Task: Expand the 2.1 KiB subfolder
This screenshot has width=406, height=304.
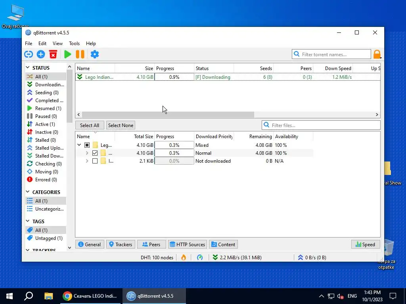Action: pyautogui.click(x=87, y=161)
